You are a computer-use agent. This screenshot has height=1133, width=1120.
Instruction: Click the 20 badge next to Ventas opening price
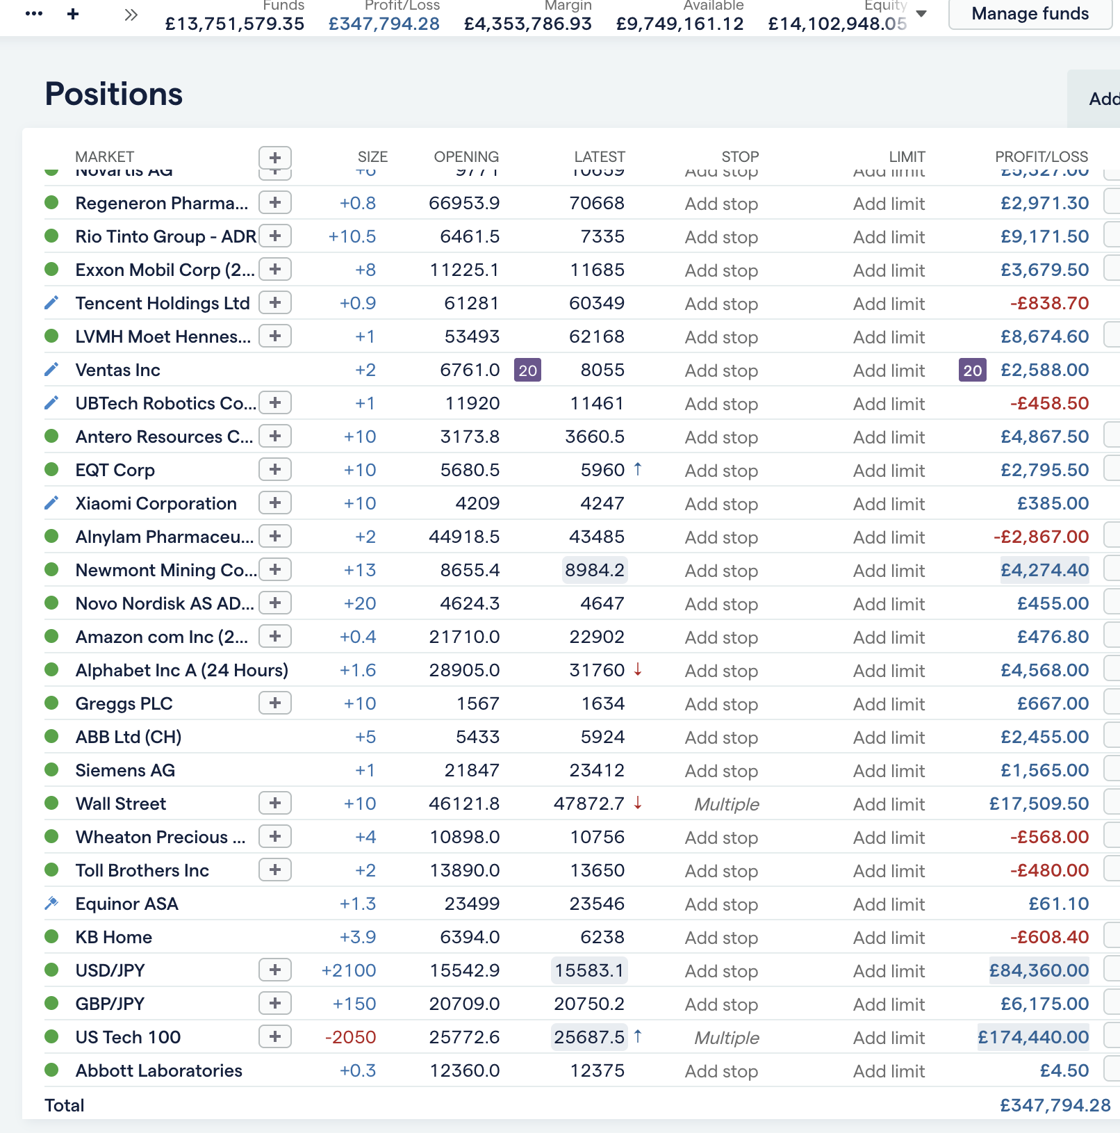528,370
